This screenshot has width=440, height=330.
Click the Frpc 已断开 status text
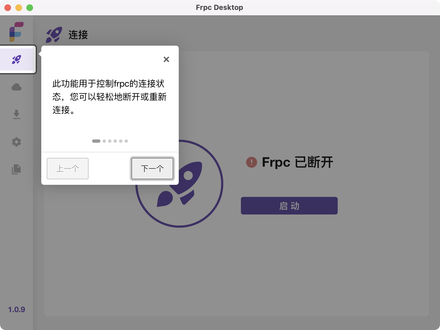point(298,162)
